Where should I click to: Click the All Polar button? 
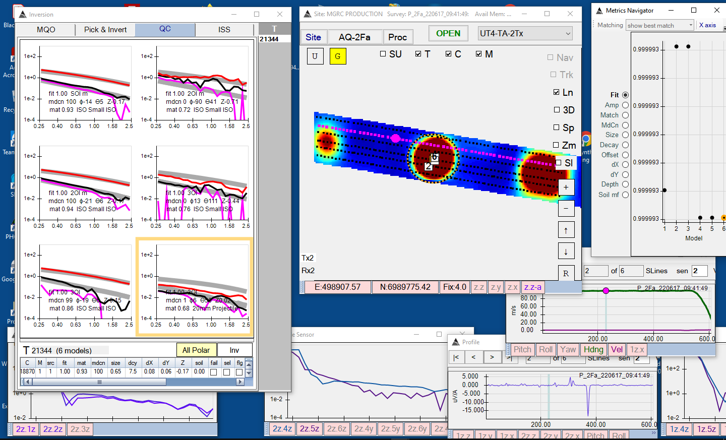click(196, 350)
